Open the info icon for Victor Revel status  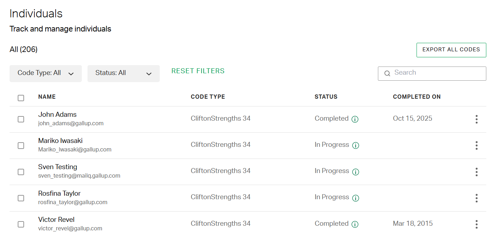point(355,224)
